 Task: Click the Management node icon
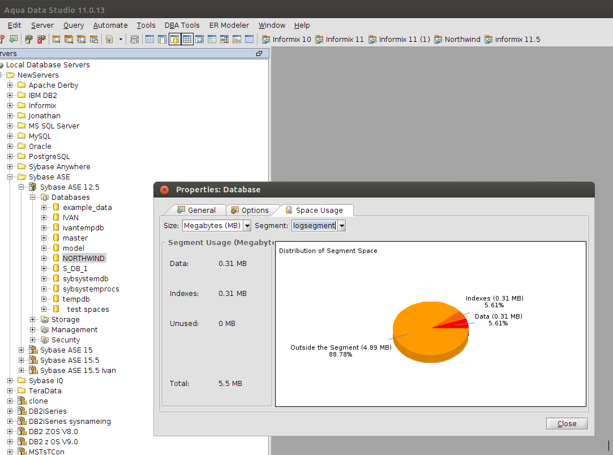click(x=45, y=329)
